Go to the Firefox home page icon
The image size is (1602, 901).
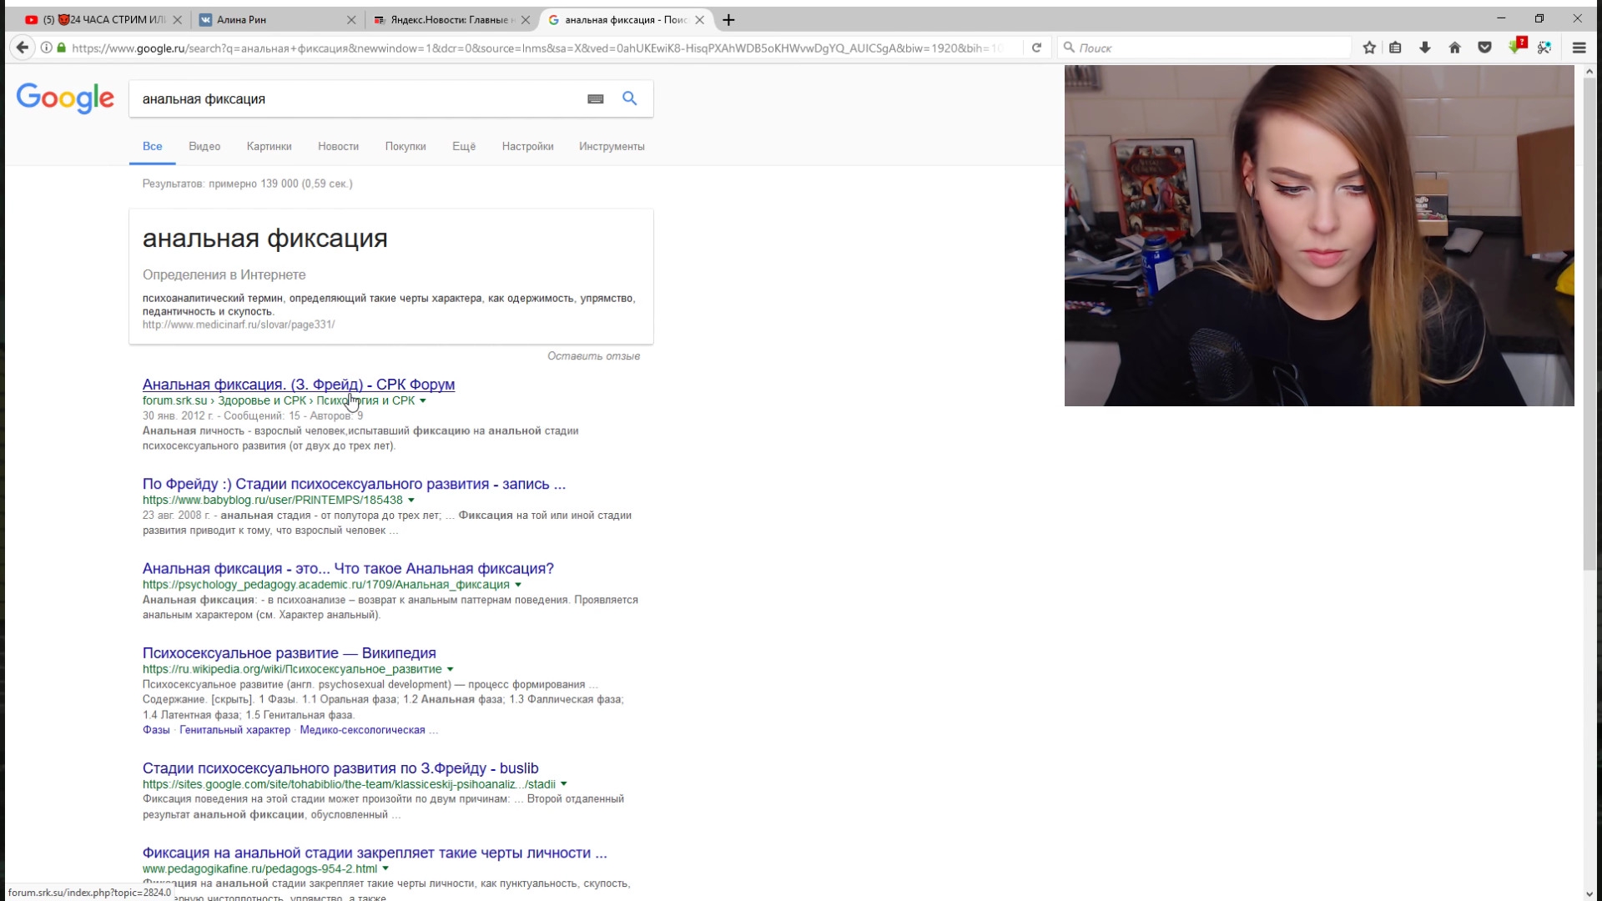pos(1454,48)
